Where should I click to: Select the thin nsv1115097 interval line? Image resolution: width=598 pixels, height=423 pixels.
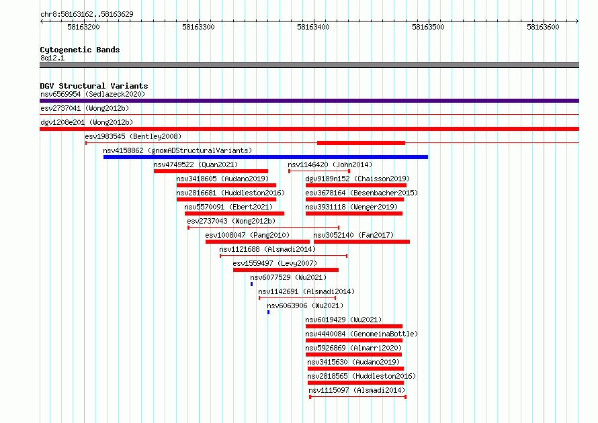[357, 397]
